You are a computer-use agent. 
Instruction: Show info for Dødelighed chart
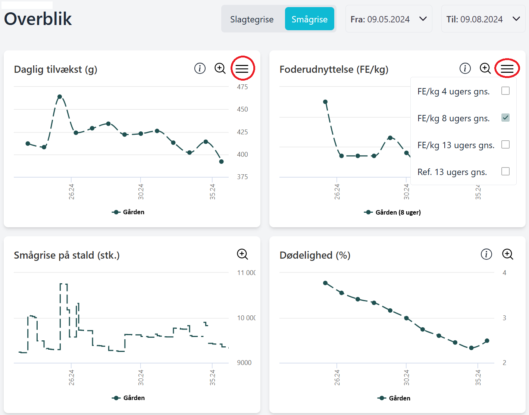click(x=486, y=254)
